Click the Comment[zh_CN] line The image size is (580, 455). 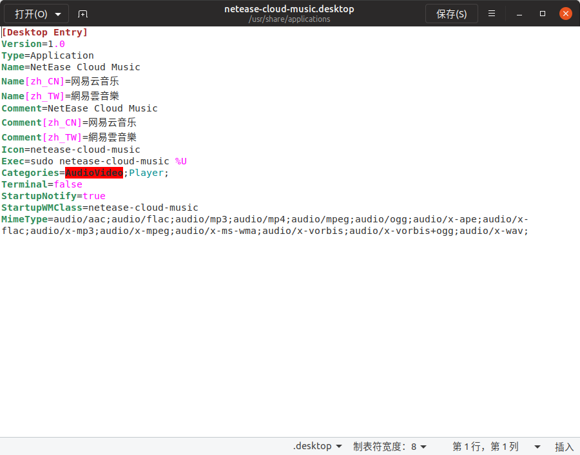point(69,123)
